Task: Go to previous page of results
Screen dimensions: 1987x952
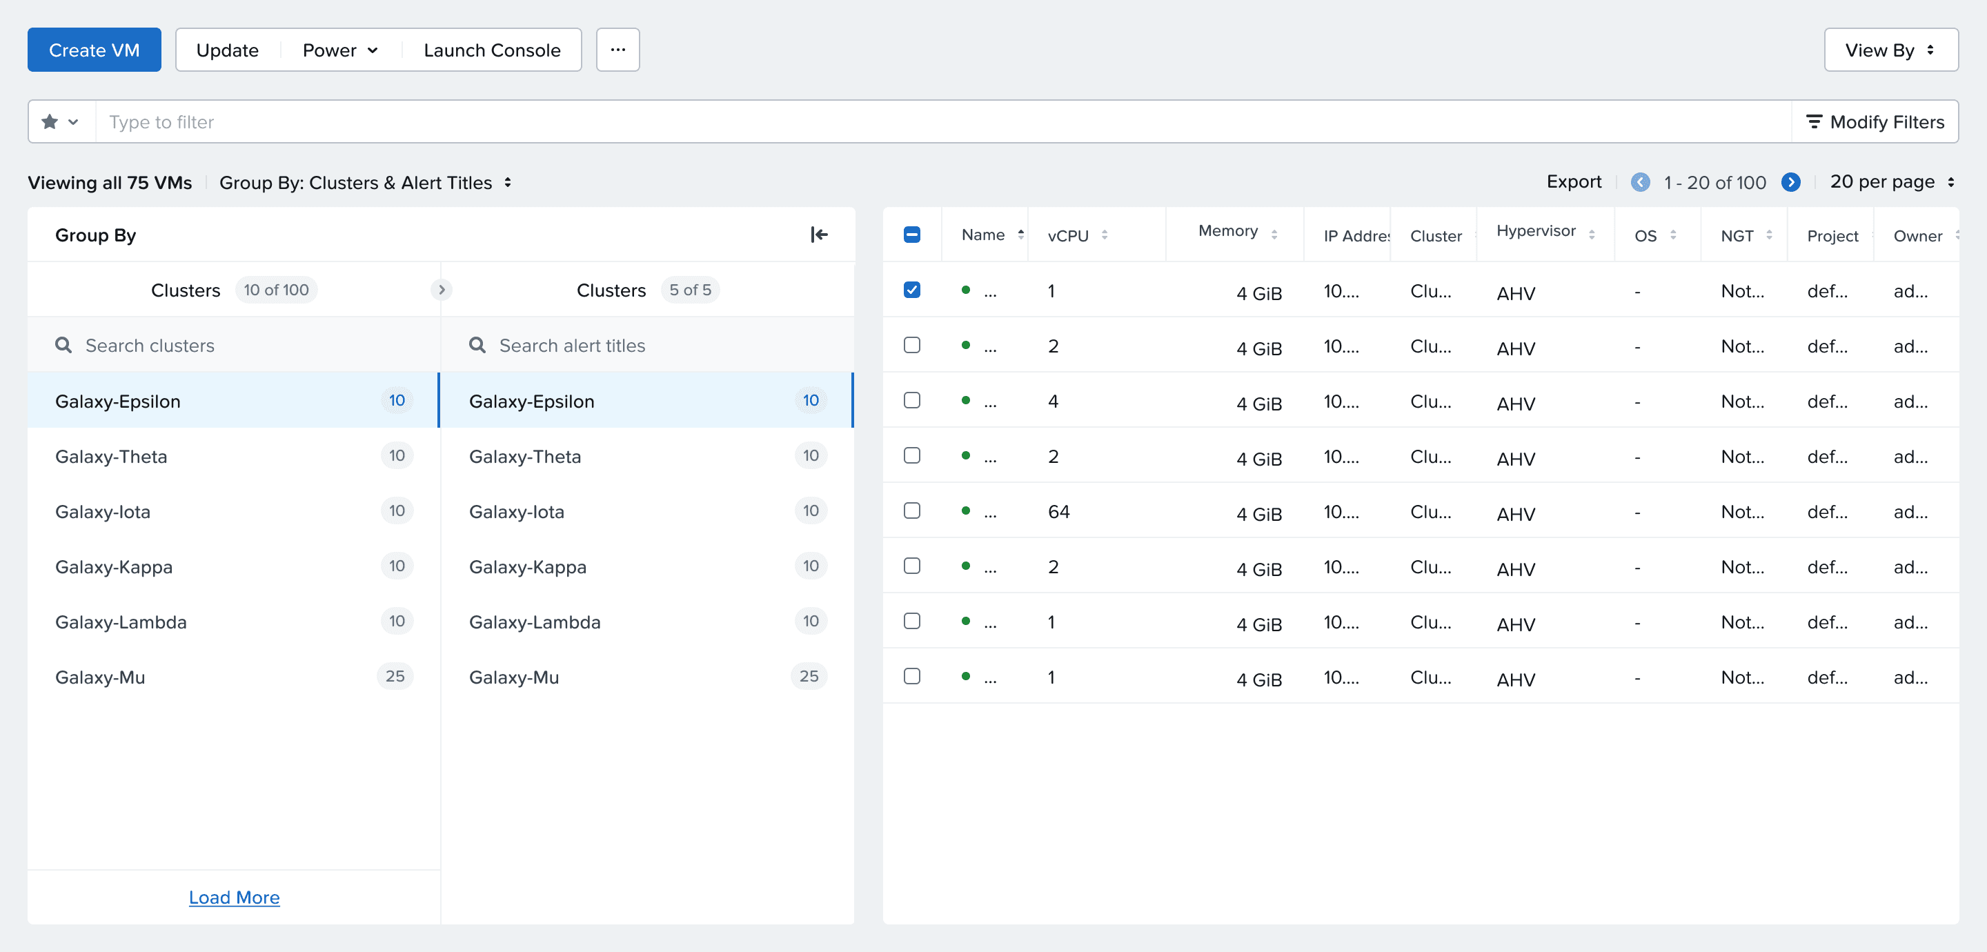Action: click(1640, 182)
